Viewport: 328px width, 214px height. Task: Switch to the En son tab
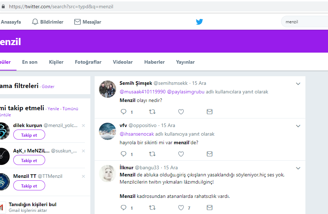30,62
